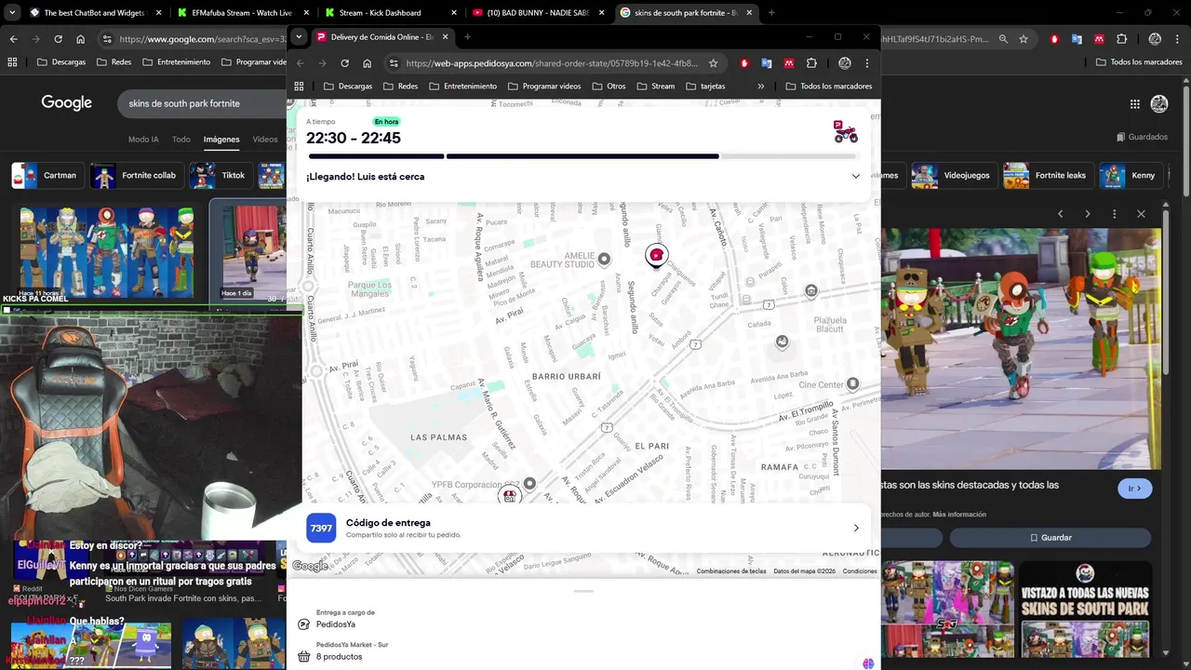Screen dimensions: 1191x670
Task: Reload the PedidosYa order page
Action: point(344,63)
